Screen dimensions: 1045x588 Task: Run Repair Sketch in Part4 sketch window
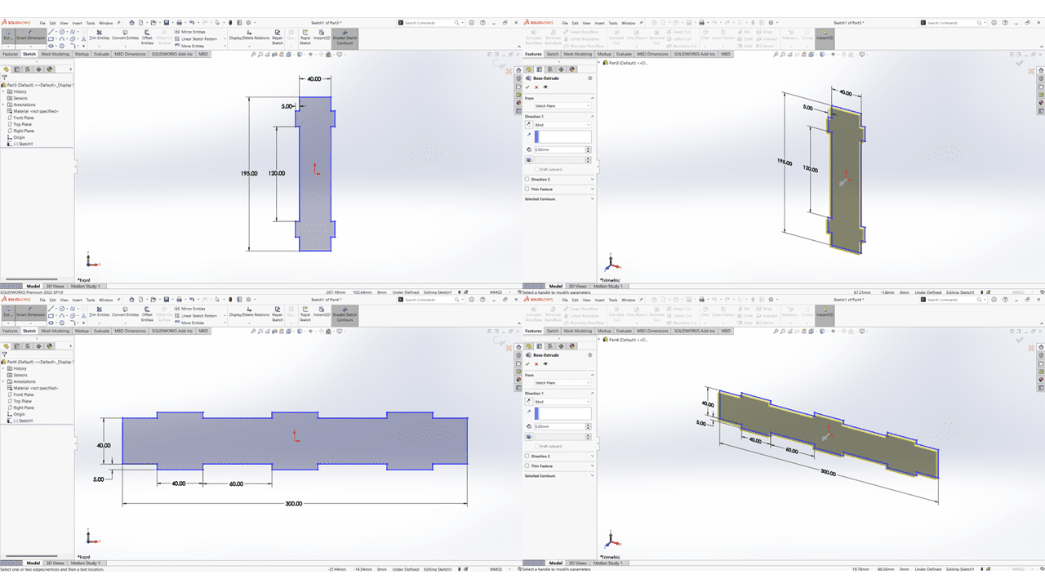[278, 314]
